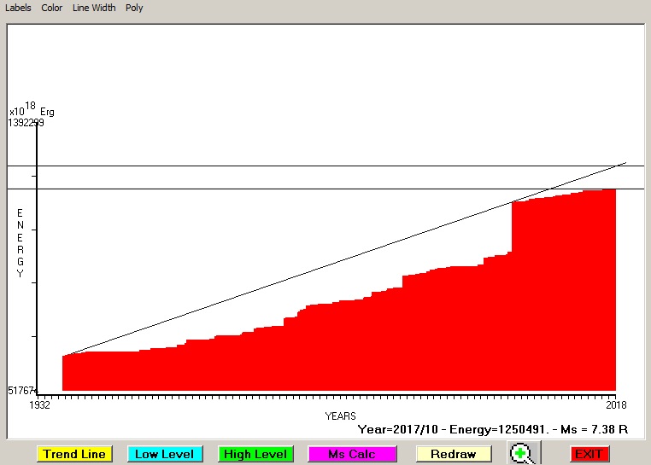The height and width of the screenshot is (465, 651).
Task: Click the green High Level button
Action: [x=255, y=454]
